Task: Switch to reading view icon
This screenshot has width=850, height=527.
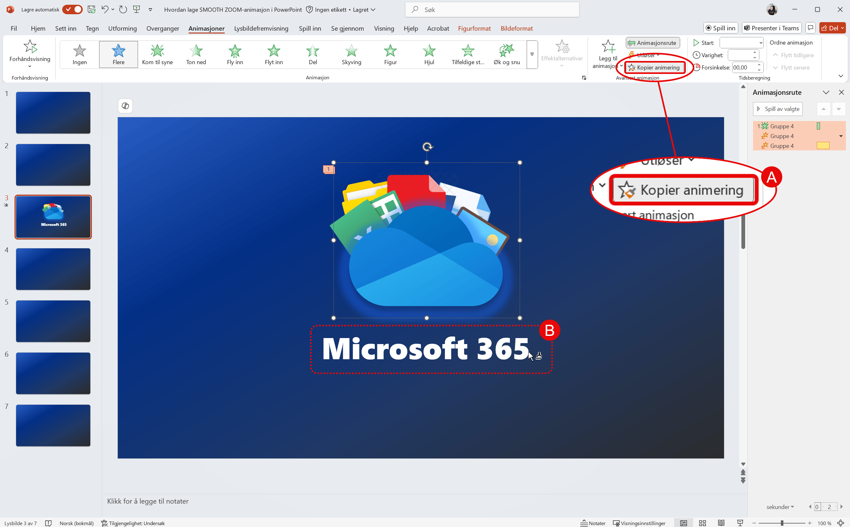Action: click(721, 523)
